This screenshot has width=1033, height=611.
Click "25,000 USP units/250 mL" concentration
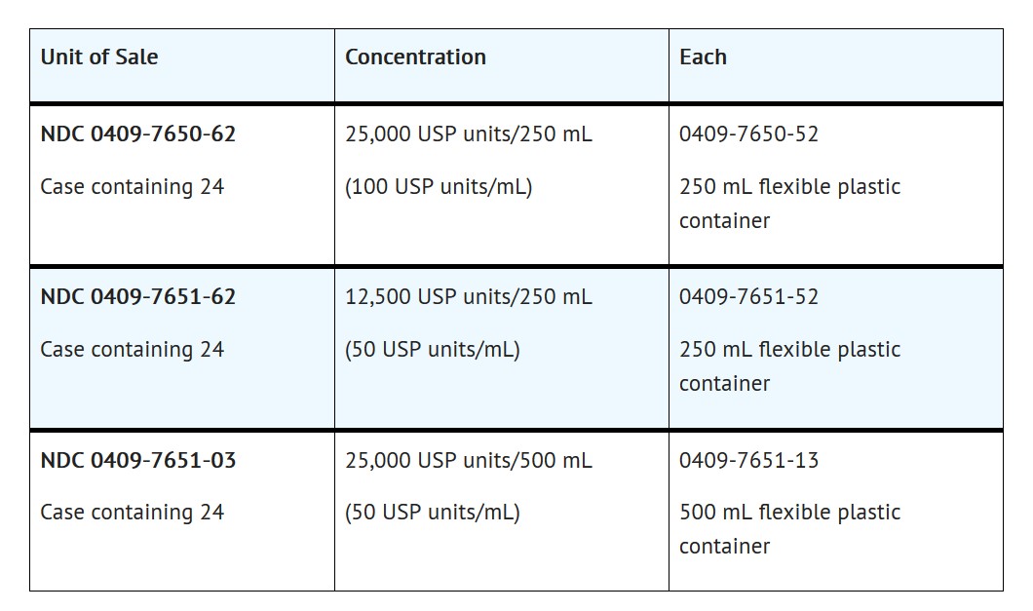tap(468, 134)
